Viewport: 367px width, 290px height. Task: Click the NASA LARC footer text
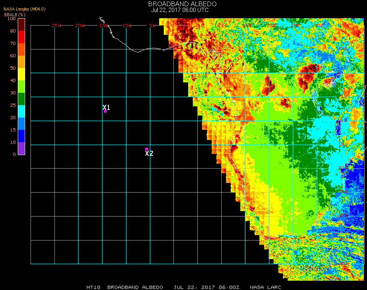[264, 287]
